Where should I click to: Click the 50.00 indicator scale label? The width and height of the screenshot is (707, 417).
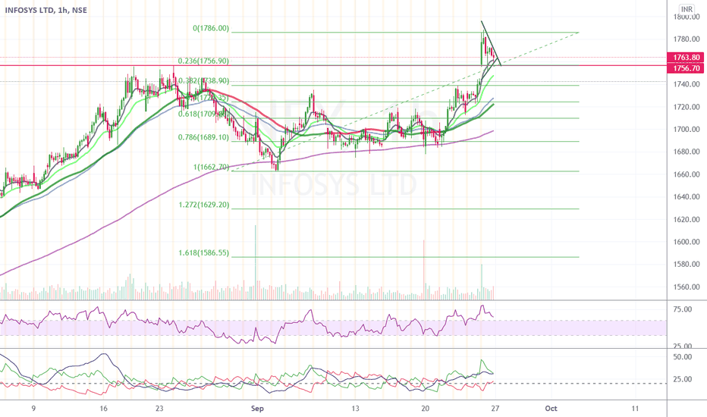682,357
